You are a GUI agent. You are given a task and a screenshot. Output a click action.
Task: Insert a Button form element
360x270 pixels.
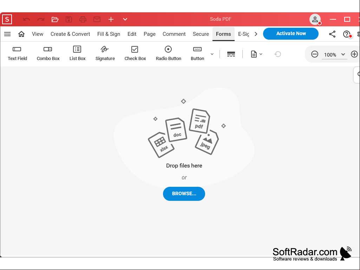[197, 53]
